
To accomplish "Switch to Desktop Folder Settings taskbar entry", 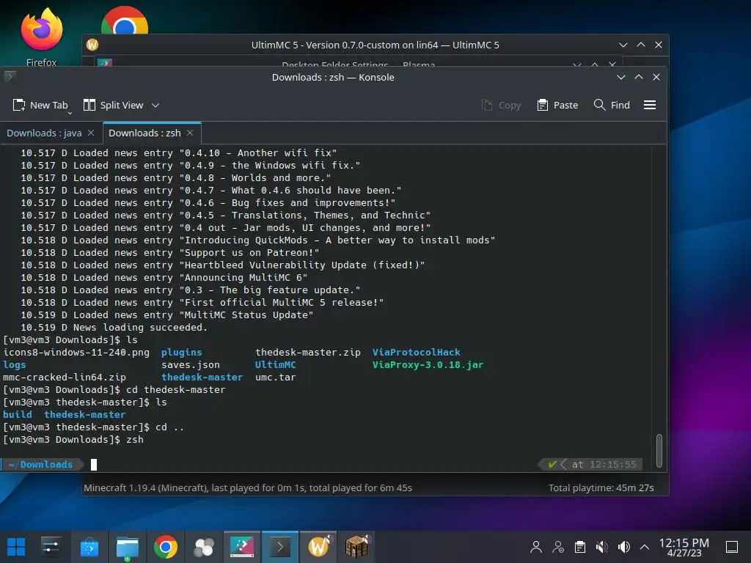I will (x=242, y=547).
